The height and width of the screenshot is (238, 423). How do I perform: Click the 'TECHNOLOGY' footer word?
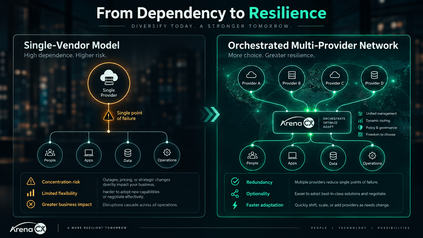coord(352,228)
